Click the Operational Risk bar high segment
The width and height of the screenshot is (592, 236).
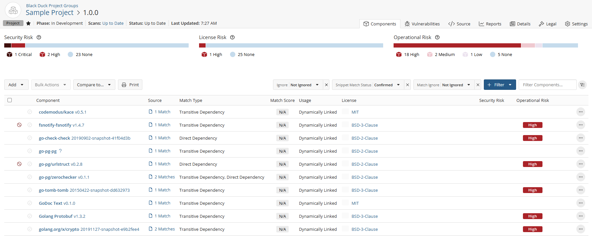click(x=457, y=45)
